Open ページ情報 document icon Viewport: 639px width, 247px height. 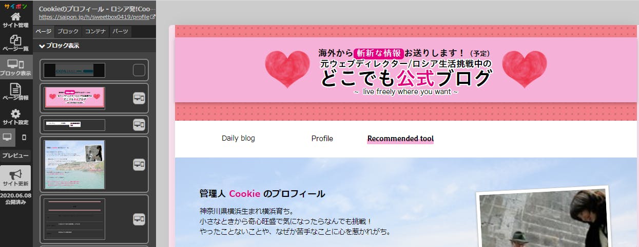[15, 92]
